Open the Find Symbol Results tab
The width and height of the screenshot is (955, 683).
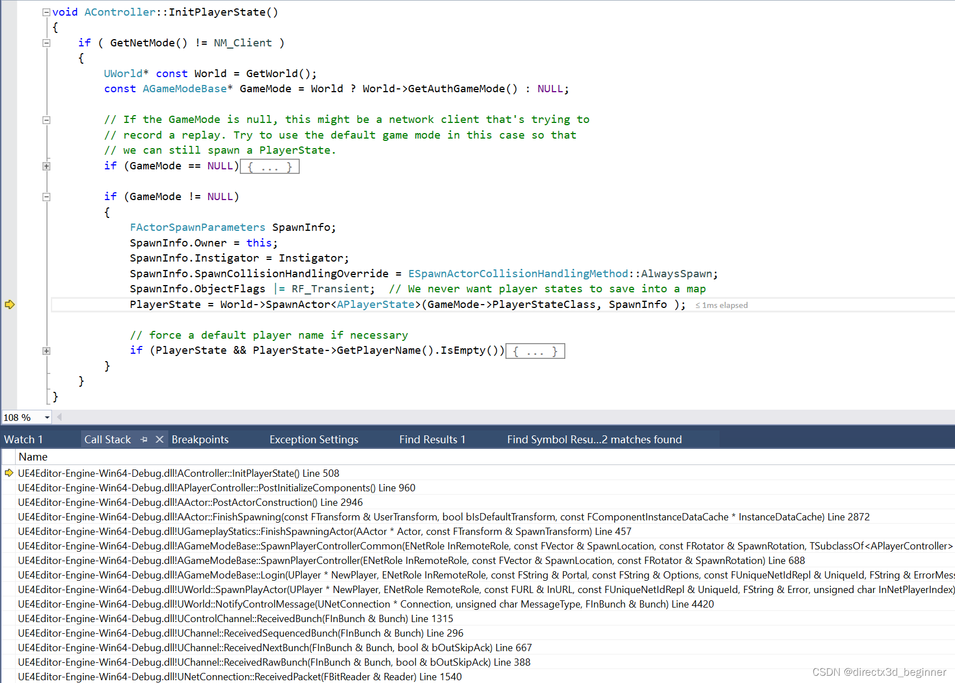tap(594, 439)
